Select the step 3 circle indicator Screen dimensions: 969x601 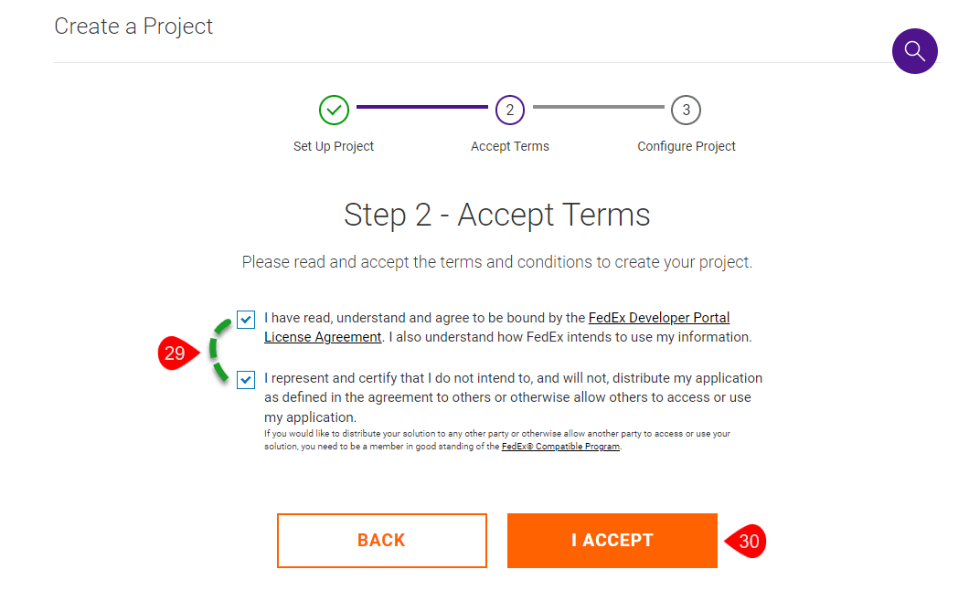[x=686, y=111]
